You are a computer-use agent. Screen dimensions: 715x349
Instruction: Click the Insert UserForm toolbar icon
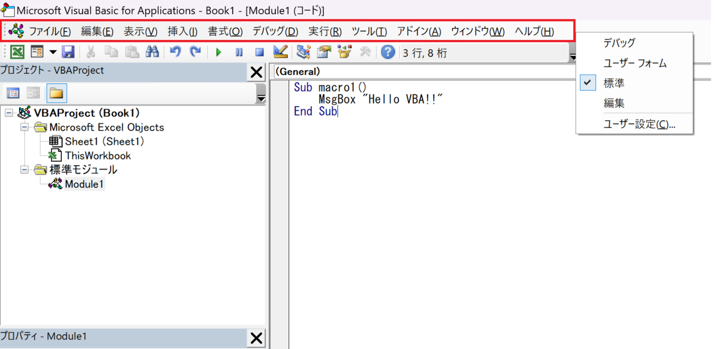pos(37,52)
